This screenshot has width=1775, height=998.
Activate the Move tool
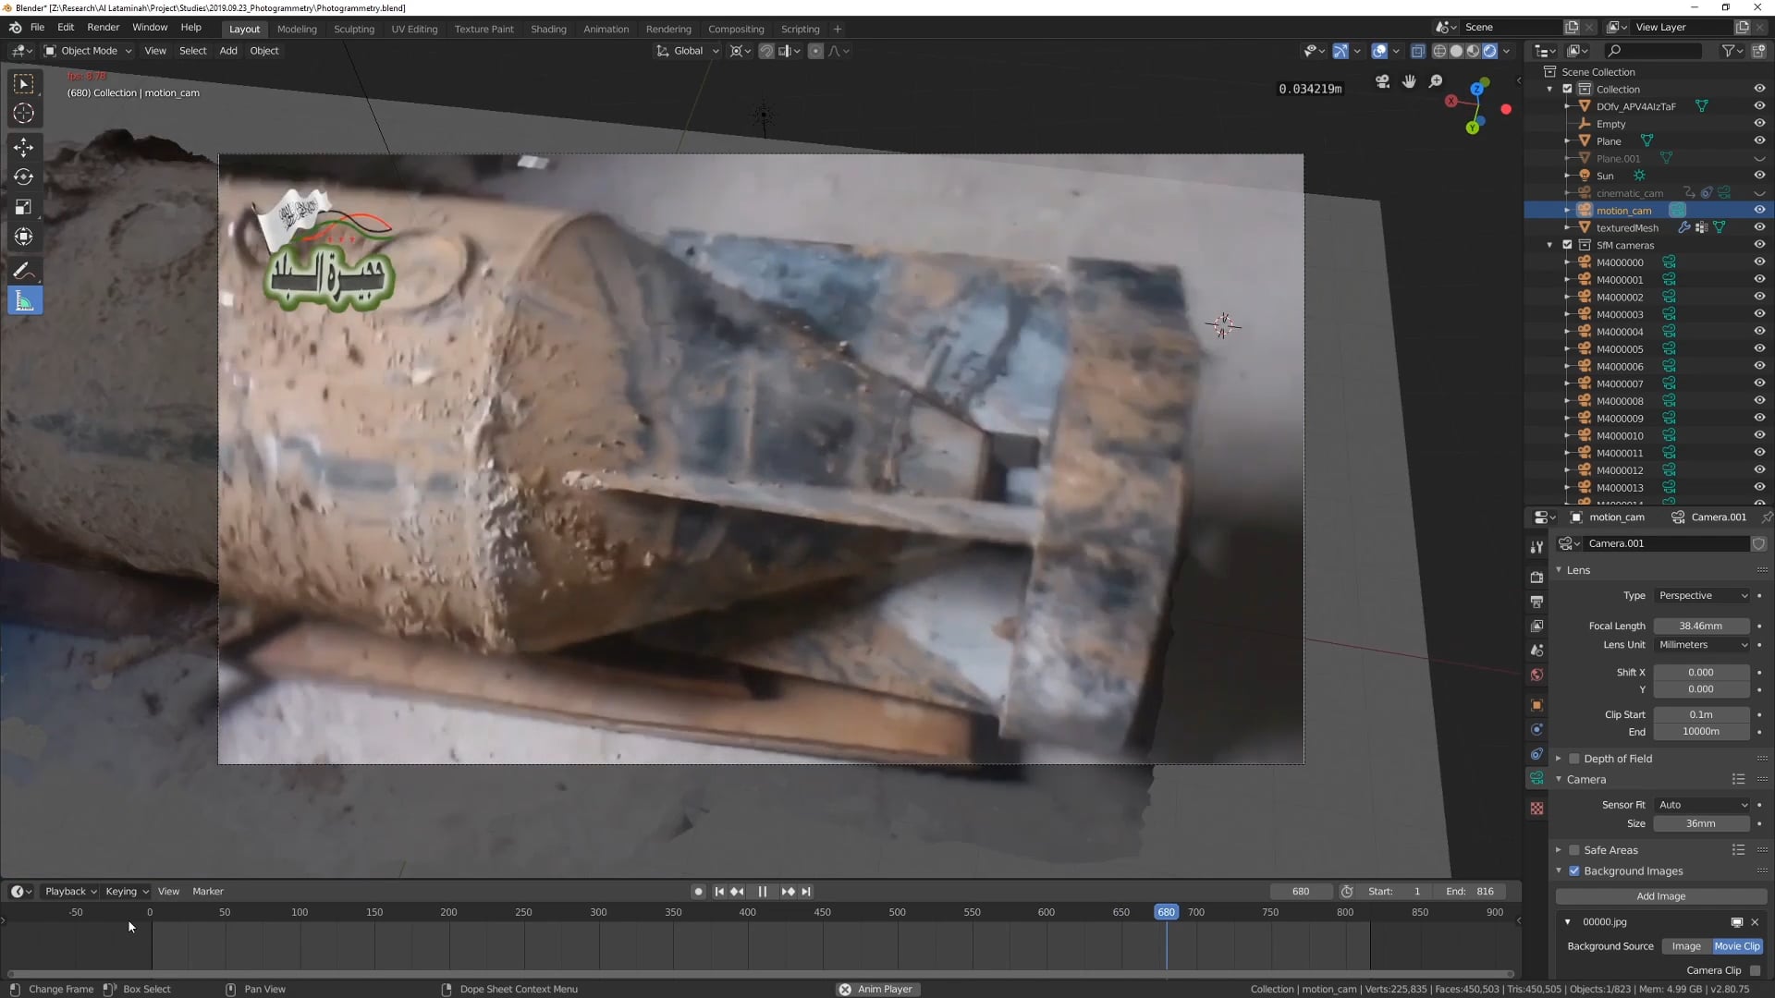coord(24,147)
